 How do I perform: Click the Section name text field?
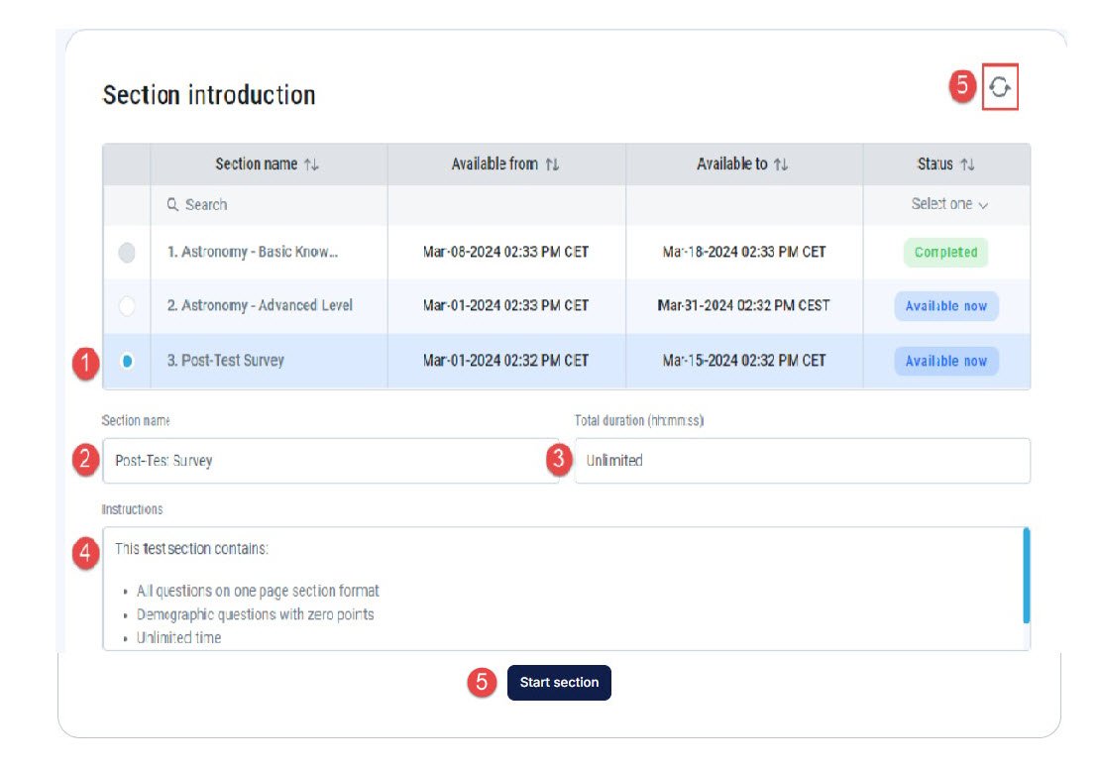tap(327, 461)
